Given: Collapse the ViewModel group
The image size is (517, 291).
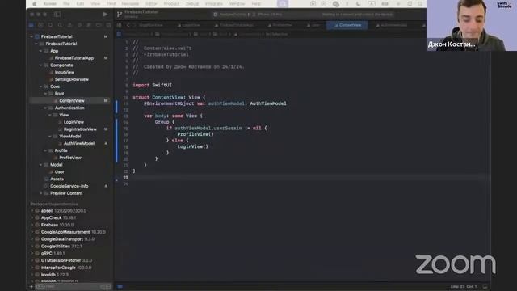Looking at the screenshot, I should (50, 137).
